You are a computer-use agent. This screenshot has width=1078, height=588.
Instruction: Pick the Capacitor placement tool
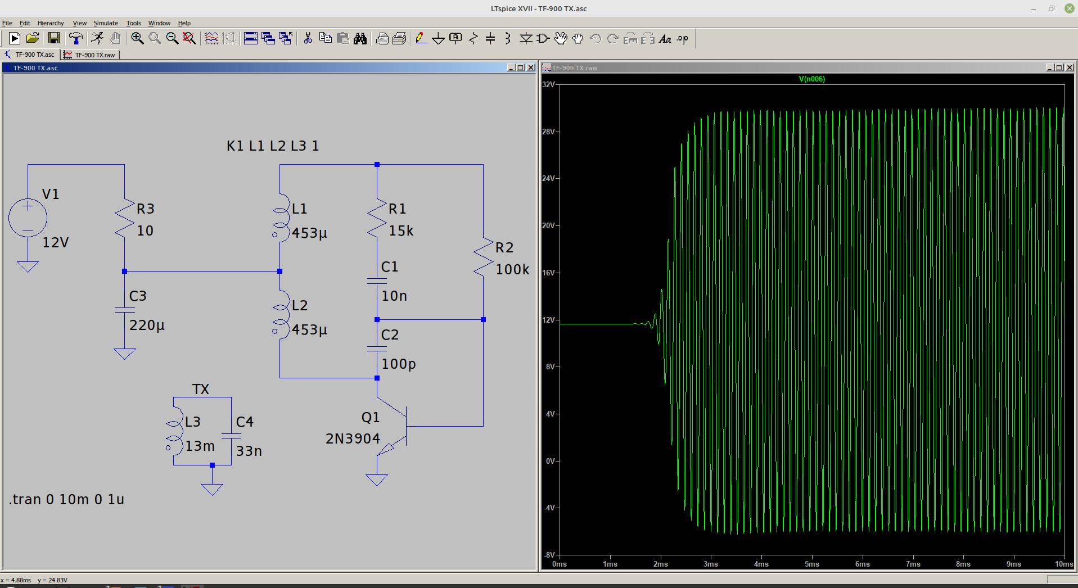coord(490,38)
